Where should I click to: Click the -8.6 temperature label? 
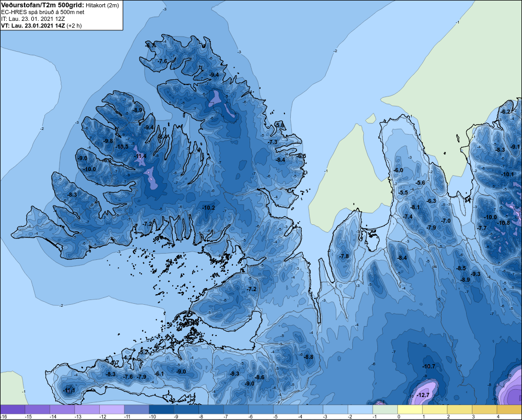(259, 377)
